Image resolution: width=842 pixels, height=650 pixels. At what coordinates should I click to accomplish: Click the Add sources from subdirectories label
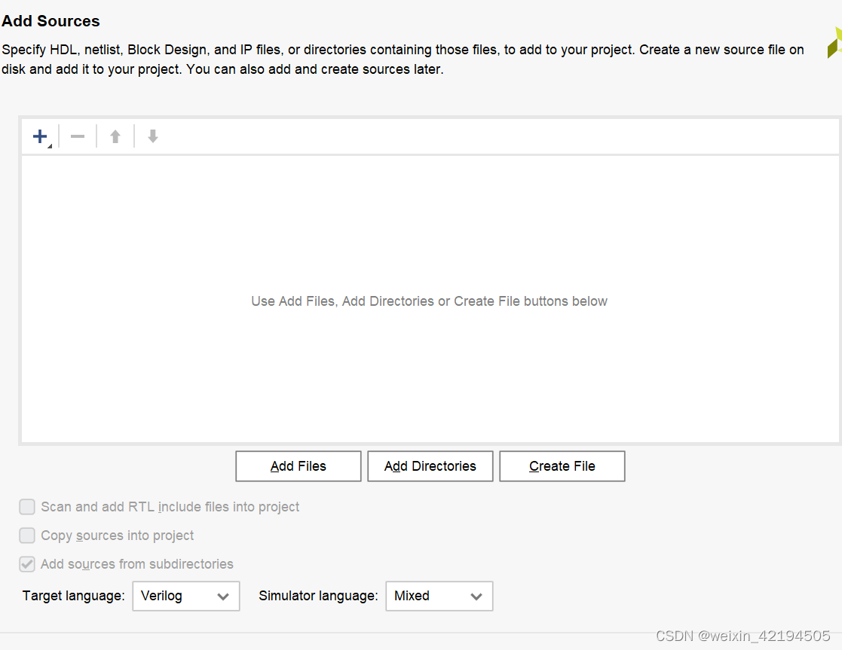pos(137,564)
